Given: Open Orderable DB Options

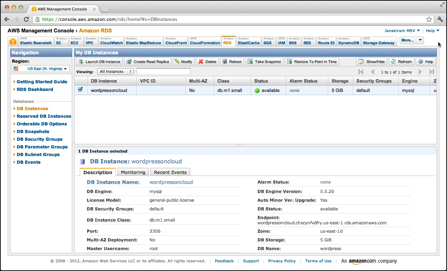Looking at the screenshot, I should tap(42, 124).
